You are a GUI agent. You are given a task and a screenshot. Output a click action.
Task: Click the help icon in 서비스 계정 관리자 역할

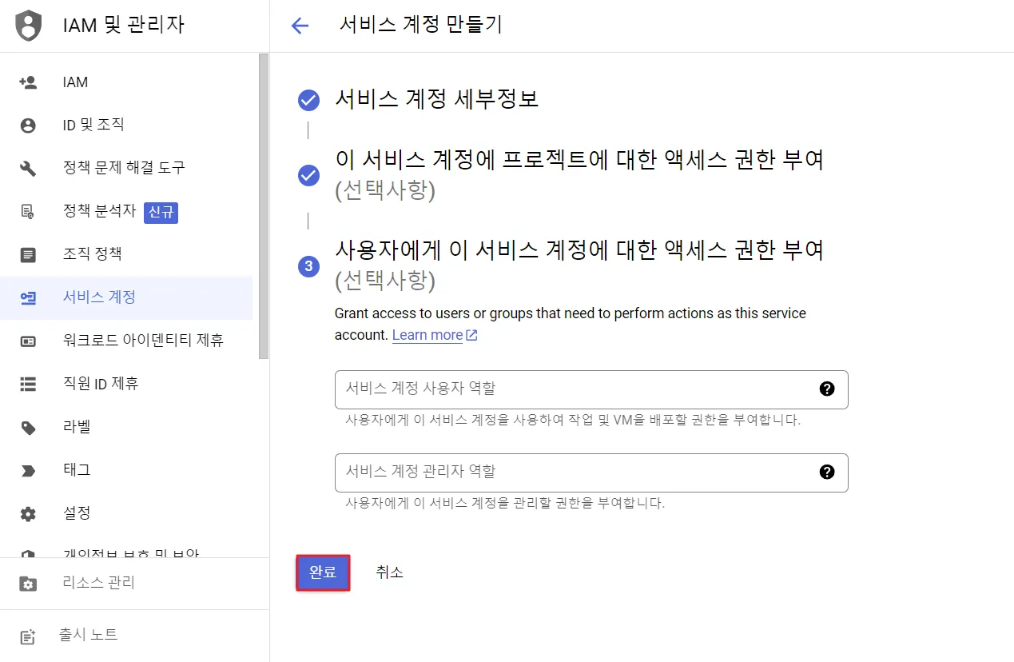pos(827,472)
